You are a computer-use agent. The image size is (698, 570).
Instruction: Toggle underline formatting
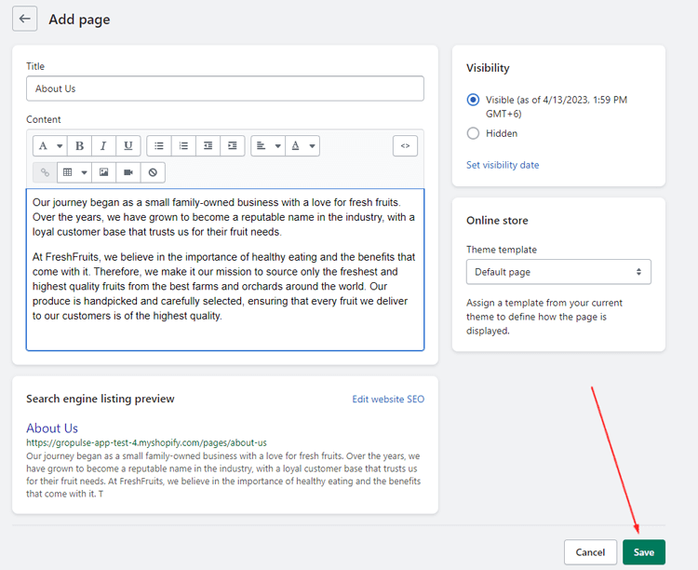point(128,145)
